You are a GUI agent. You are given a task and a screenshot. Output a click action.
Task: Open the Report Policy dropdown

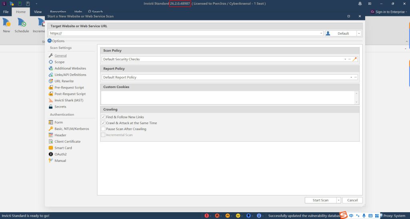pos(351,77)
